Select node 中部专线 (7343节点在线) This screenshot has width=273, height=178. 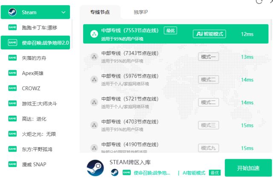tap(176, 57)
